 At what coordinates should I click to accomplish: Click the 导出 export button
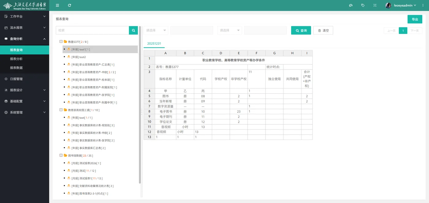pos(415,19)
